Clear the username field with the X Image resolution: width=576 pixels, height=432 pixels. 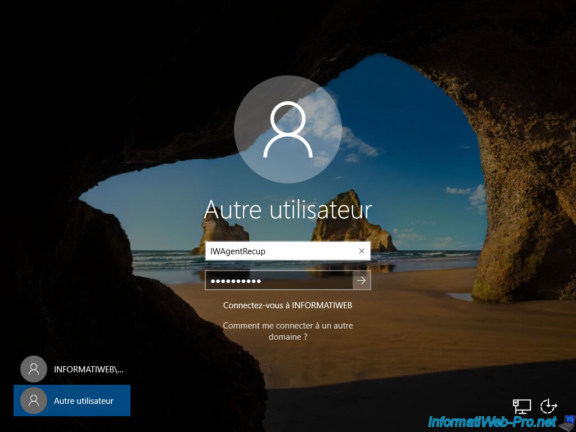(x=362, y=251)
